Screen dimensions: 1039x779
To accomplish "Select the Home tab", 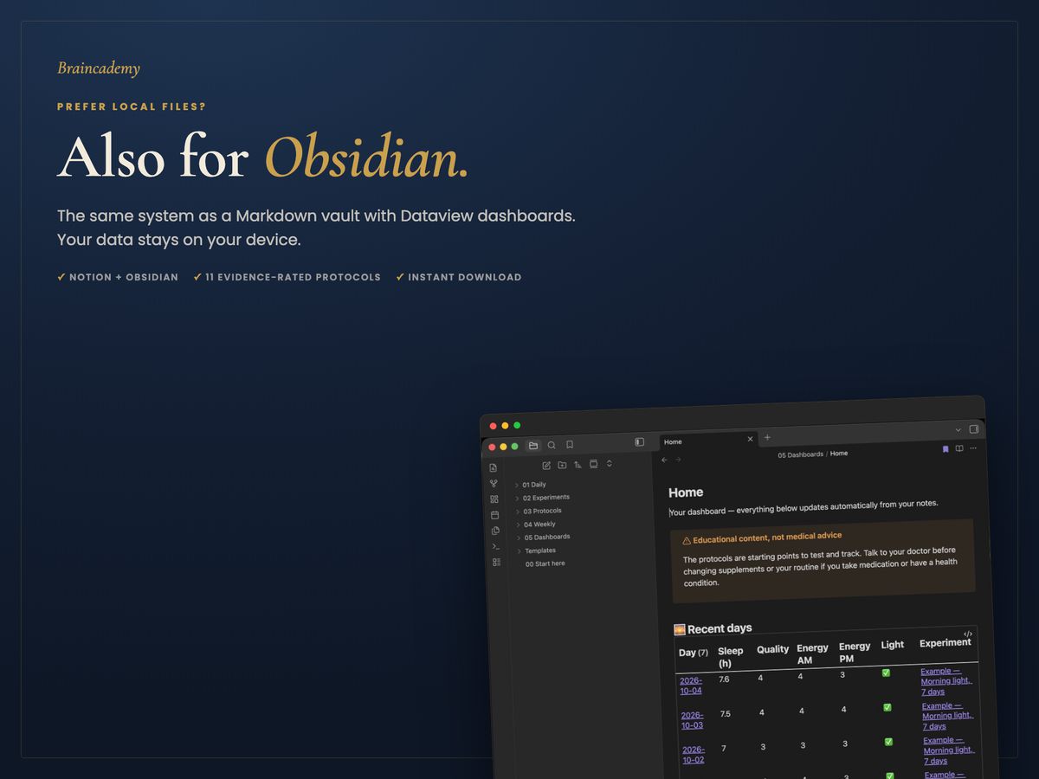I will point(708,441).
